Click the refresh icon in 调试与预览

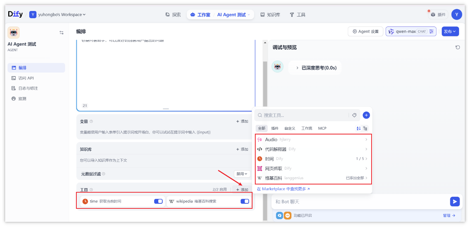[x=458, y=47]
